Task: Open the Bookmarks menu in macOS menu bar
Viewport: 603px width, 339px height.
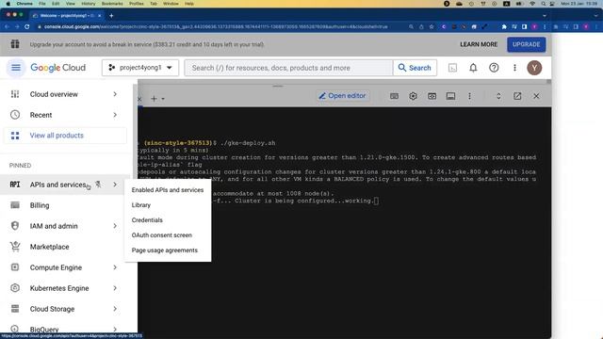Action: 112,4
